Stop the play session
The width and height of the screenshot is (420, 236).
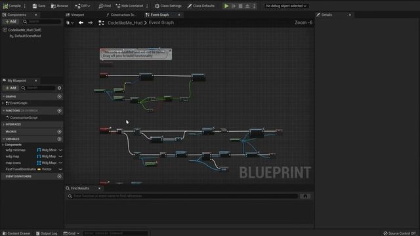click(241, 6)
